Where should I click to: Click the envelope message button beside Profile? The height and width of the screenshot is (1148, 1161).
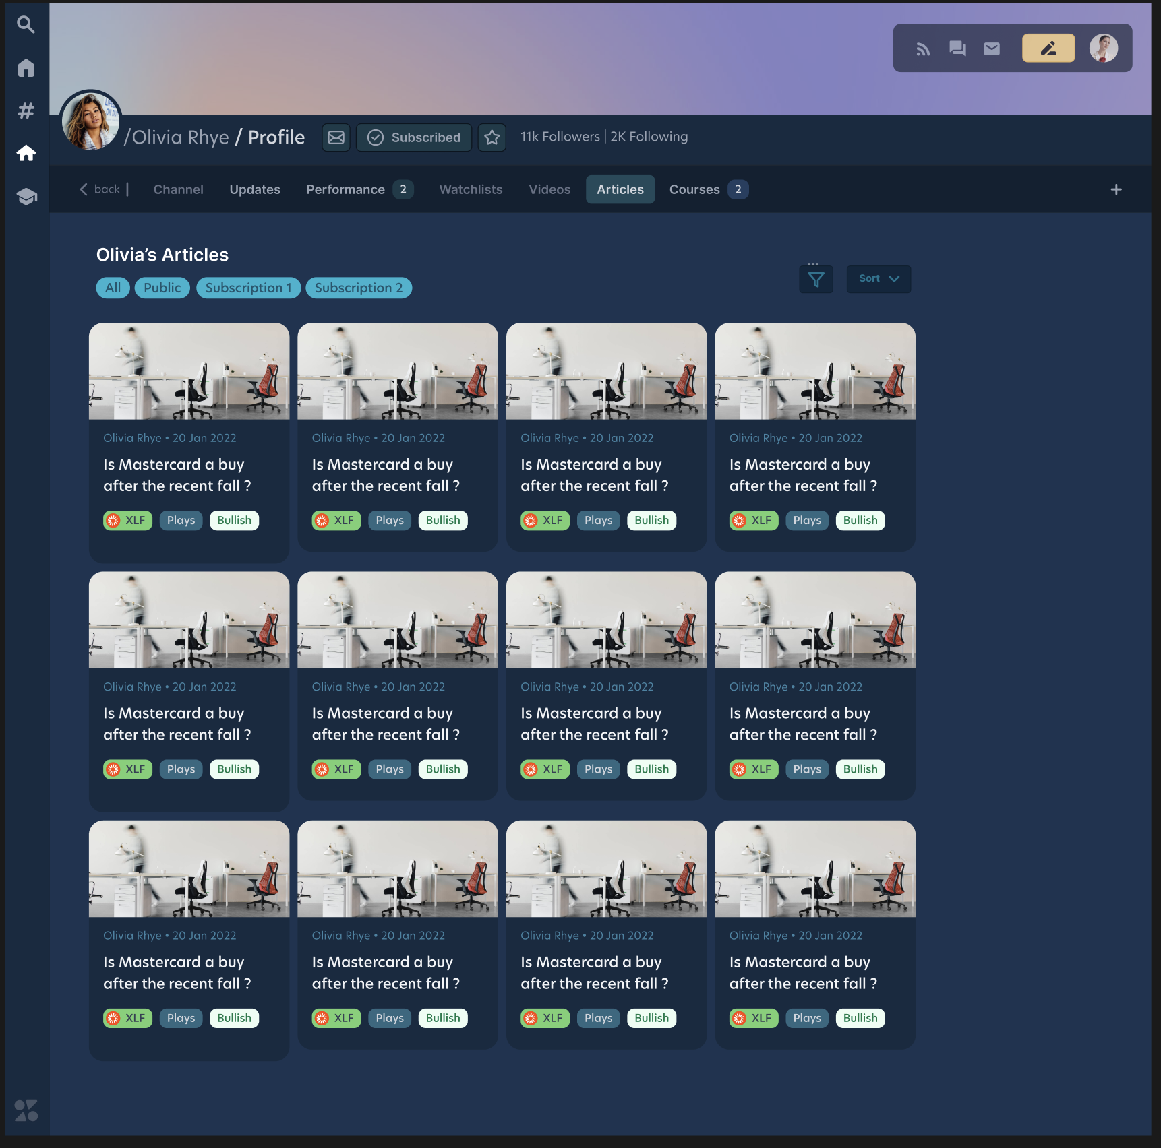336,137
